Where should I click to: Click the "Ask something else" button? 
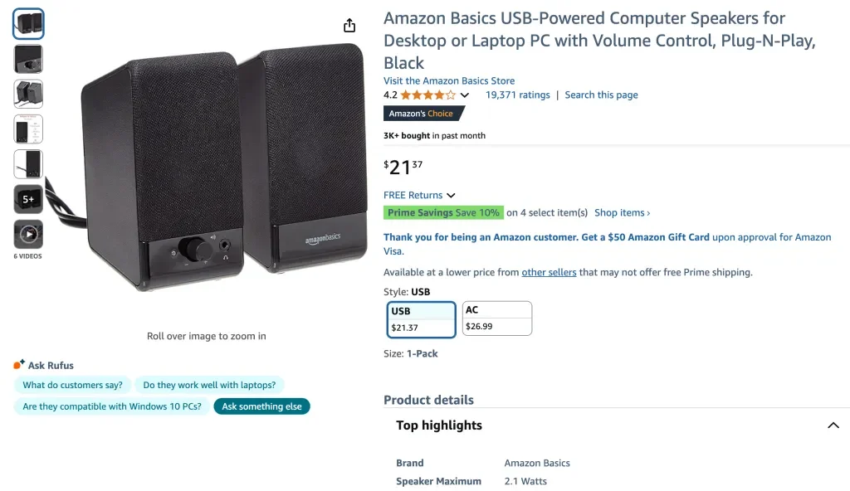(261, 406)
